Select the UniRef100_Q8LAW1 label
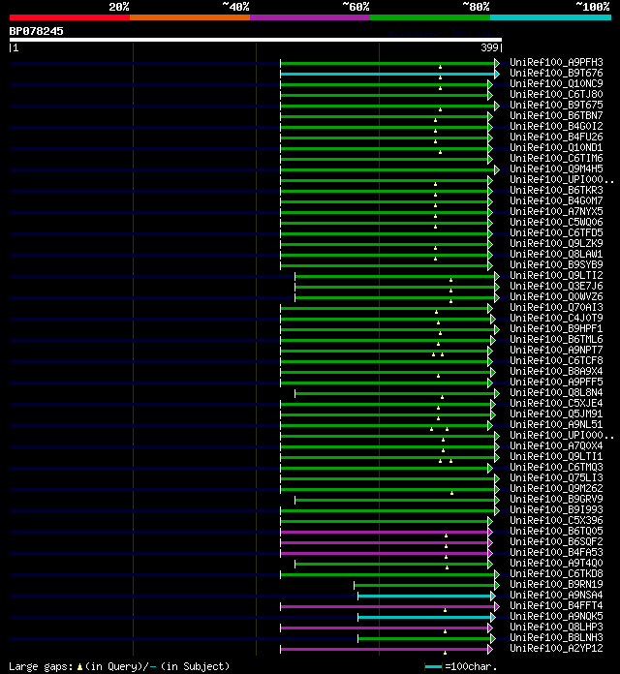Image resolution: width=620 pixels, height=674 pixels. click(x=556, y=254)
